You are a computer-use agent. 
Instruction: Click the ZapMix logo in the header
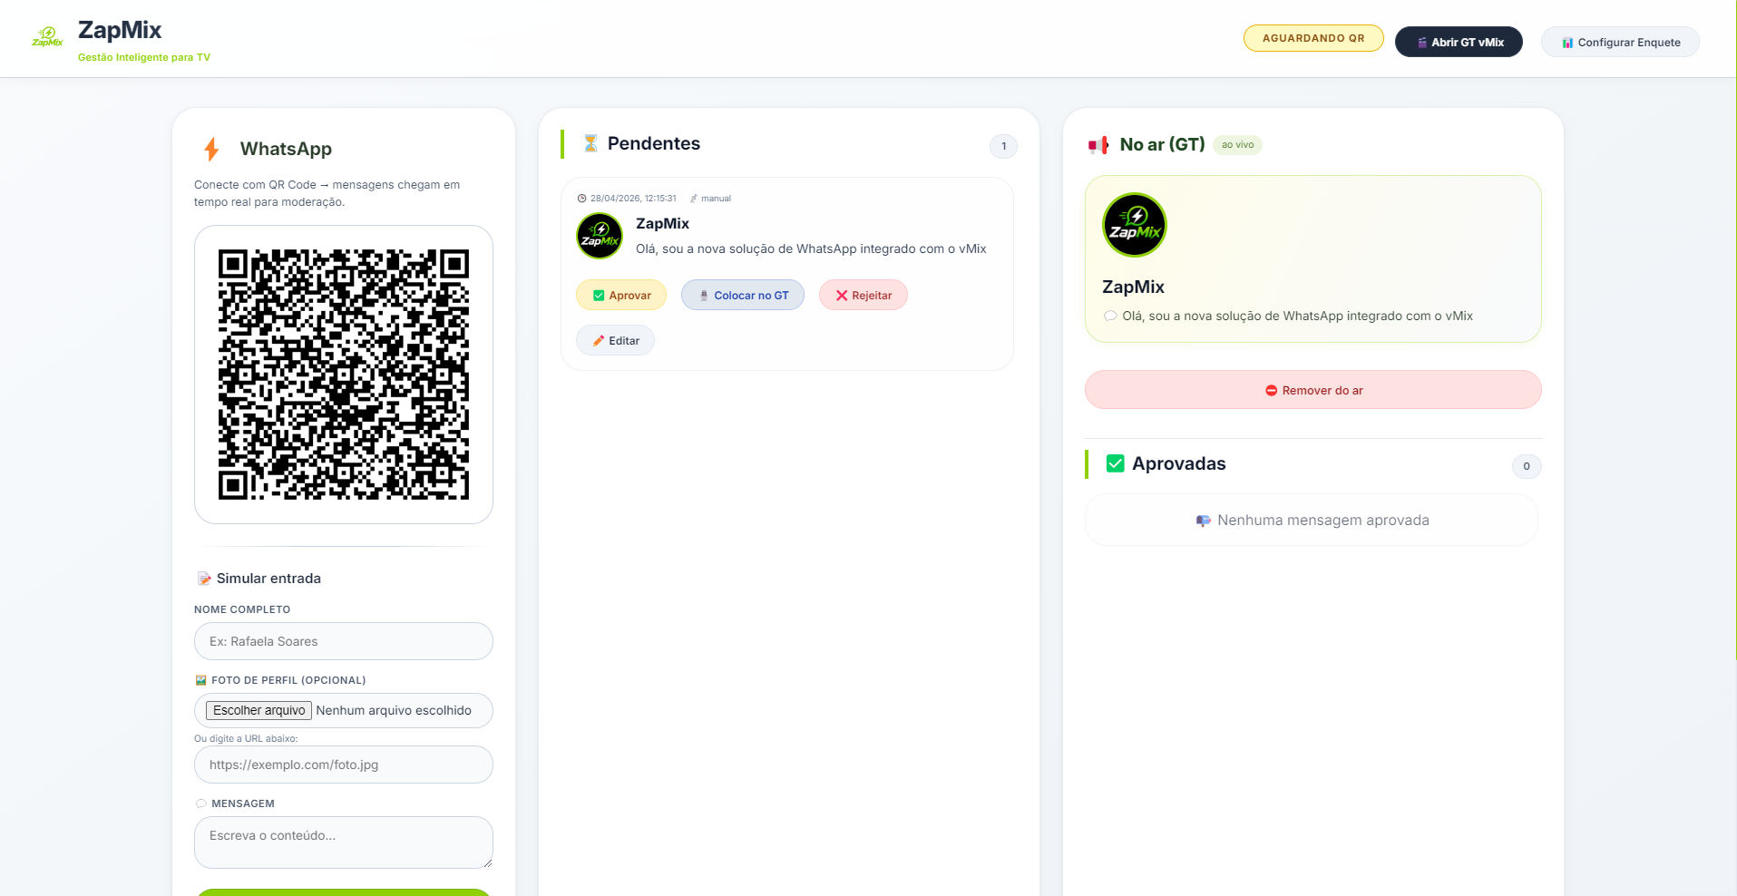click(47, 37)
